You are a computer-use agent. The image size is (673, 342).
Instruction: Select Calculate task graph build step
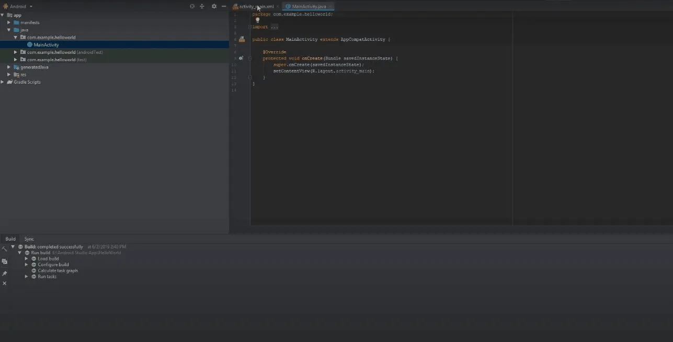click(58, 271)
